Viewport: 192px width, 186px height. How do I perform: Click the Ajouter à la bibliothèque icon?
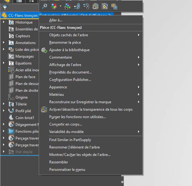(x=44, y=50)
